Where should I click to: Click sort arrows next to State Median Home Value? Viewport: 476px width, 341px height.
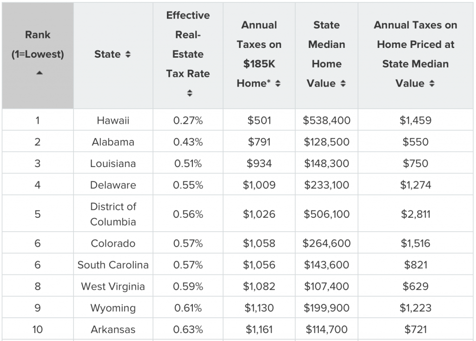[343, 83]
